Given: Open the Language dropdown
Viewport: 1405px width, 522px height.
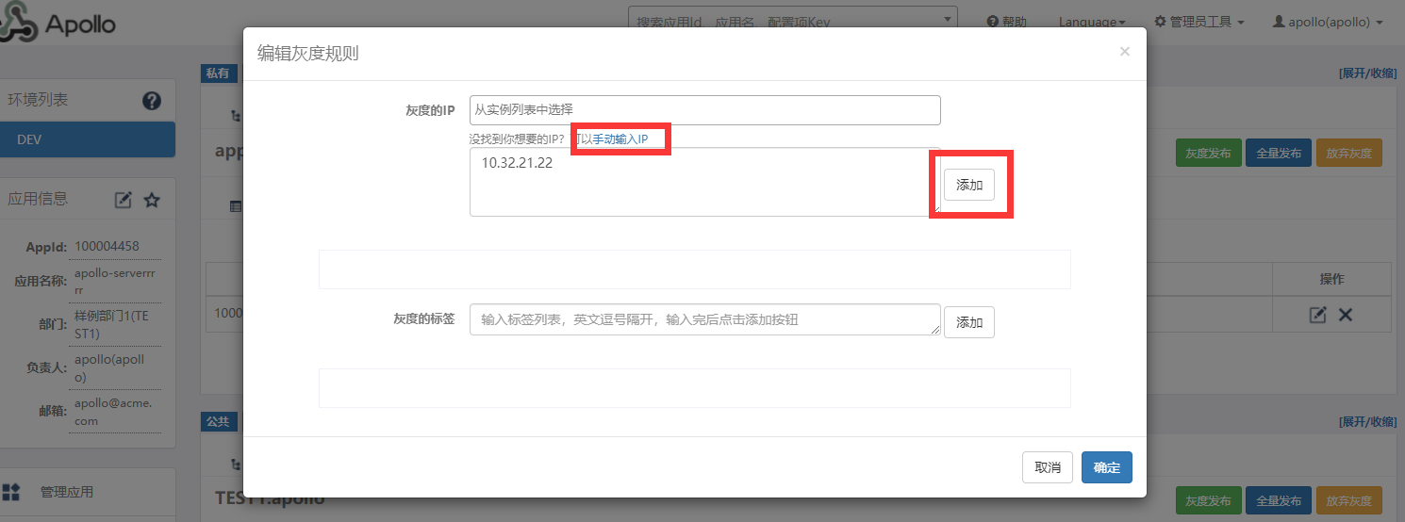Looking at the screenshot, I should click(x=1092, y=22).
